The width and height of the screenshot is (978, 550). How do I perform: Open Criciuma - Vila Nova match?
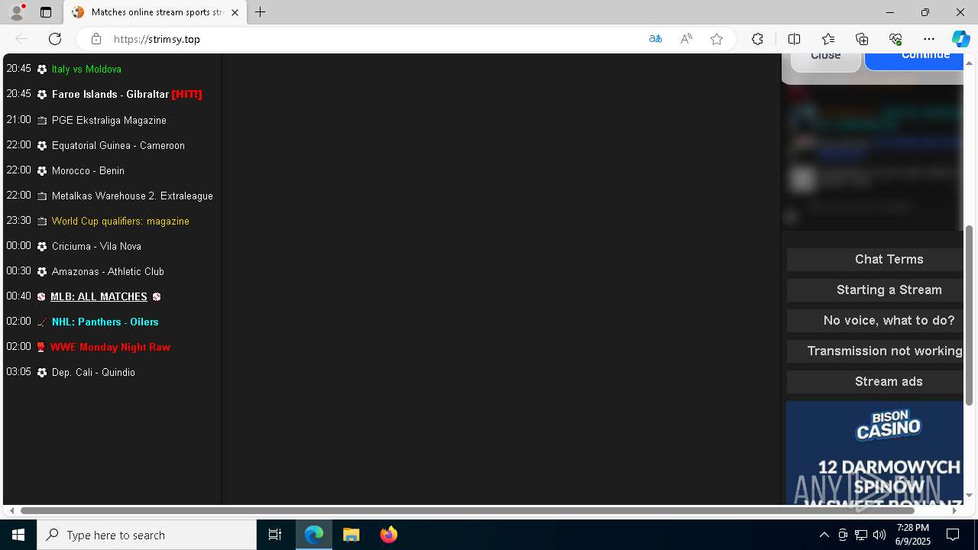point(96,246)
